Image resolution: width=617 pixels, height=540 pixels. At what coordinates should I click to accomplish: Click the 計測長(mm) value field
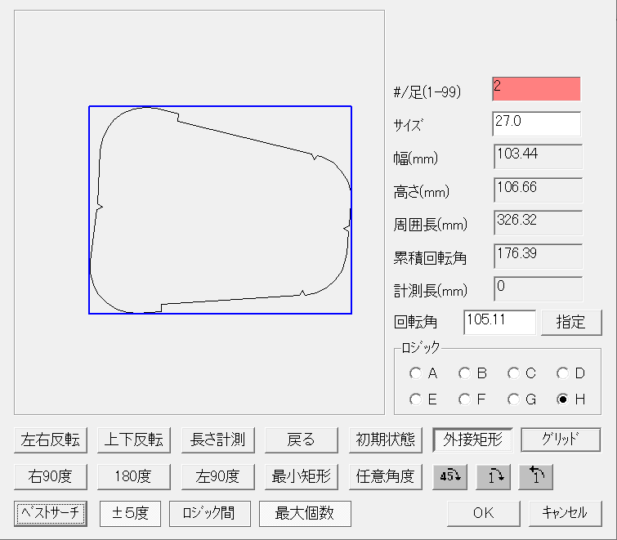(538, 288)
